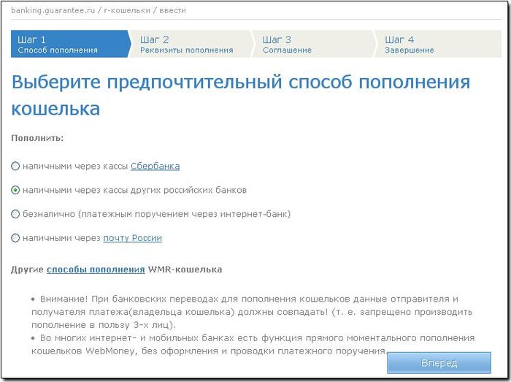Open the почту России link

133,238
